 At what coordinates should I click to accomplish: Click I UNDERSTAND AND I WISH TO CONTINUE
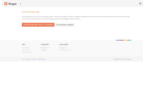click(x=38, y=25)
